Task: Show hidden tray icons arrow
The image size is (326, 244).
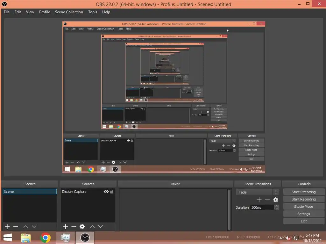Action: point(280,238)
